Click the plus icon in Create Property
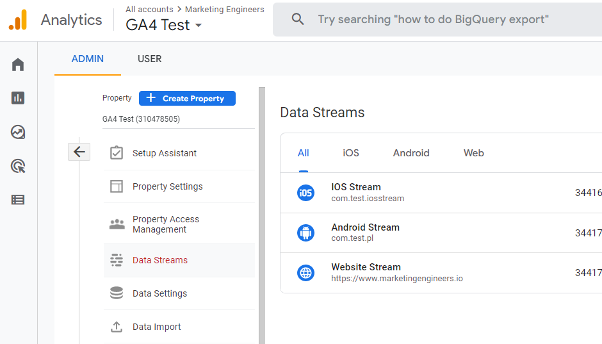The image size is (602, 344). click(151, 97)
